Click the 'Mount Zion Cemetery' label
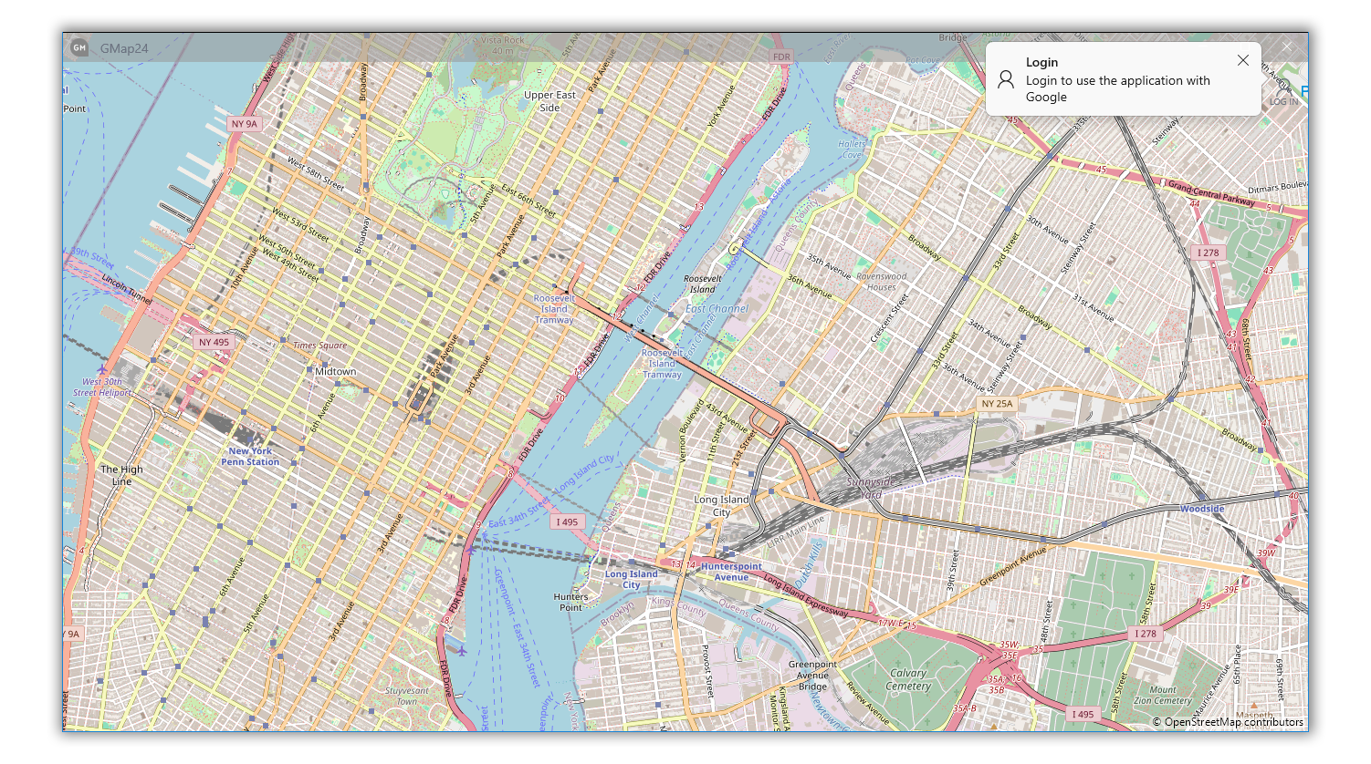 pyautogui.click(x=1163, y=695)
